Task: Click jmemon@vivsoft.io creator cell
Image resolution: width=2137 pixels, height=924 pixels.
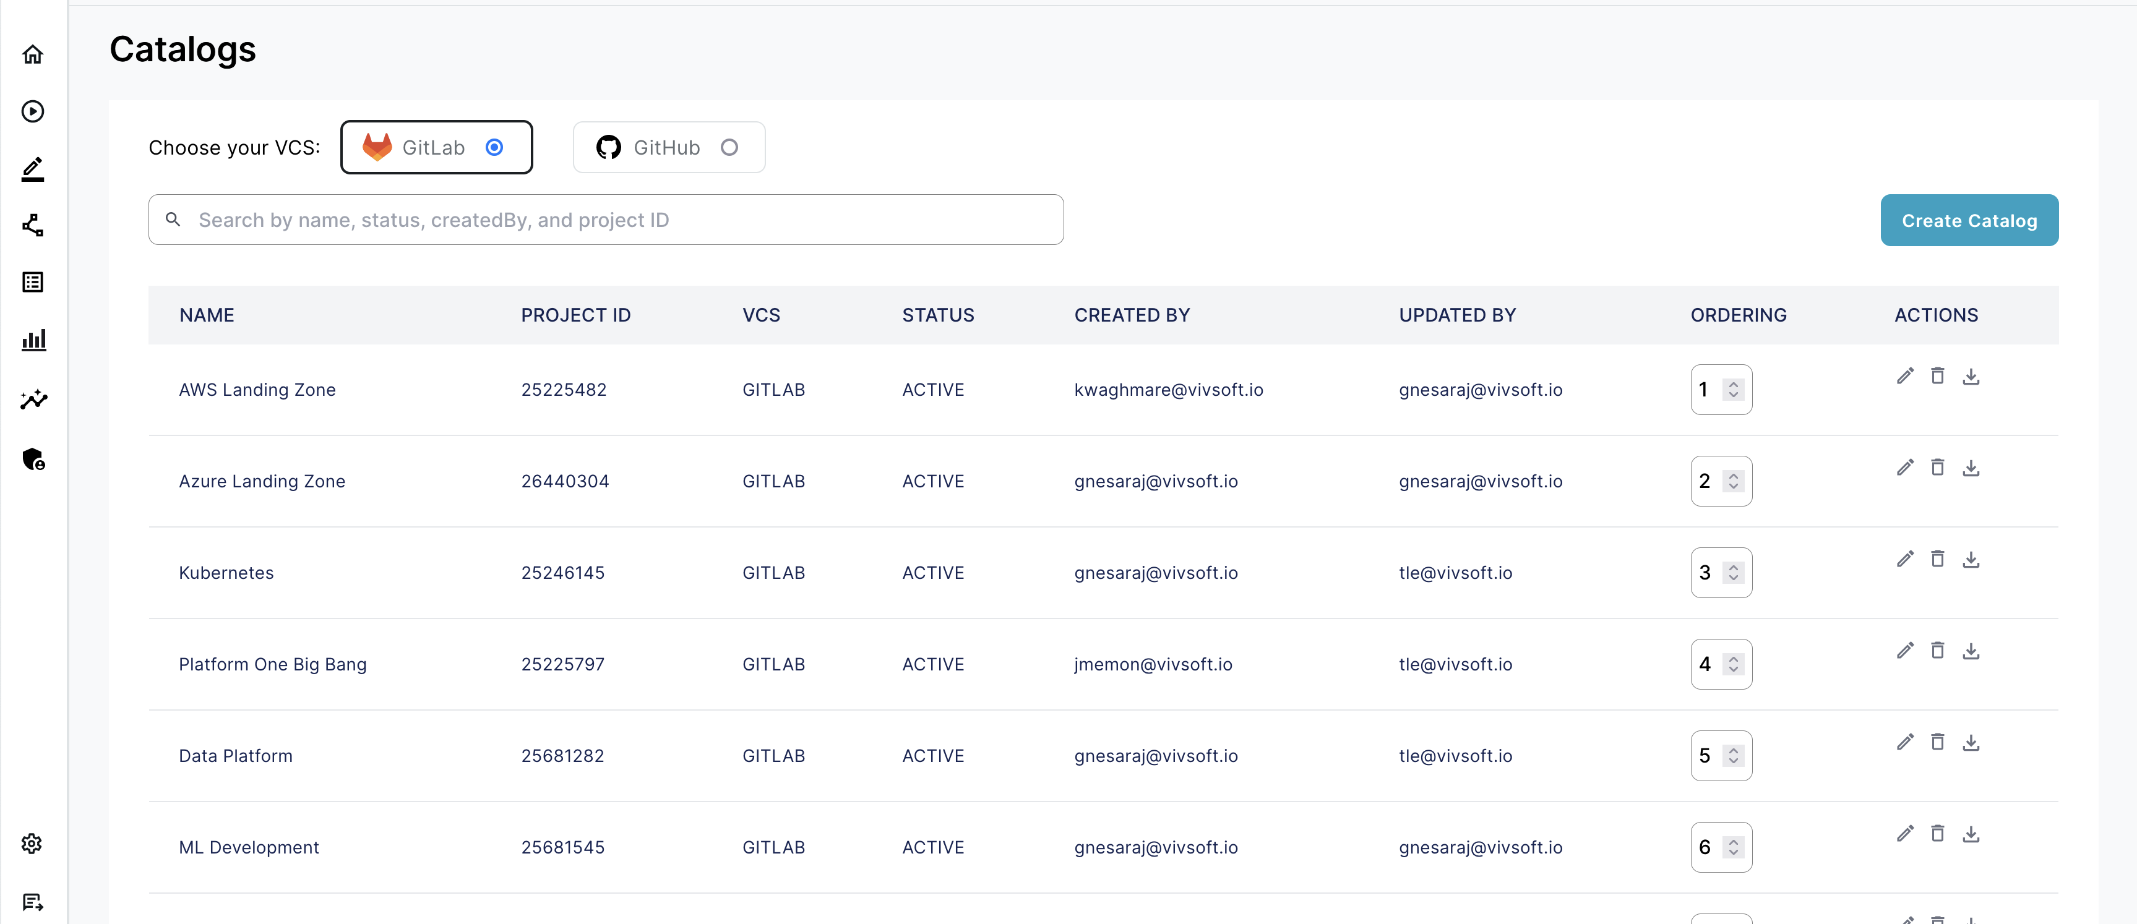Action: [1153, 664]
